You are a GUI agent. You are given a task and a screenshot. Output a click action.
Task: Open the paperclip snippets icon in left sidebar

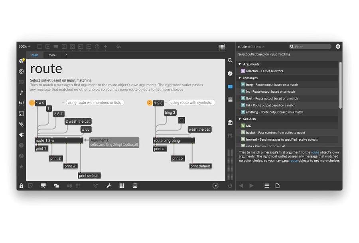point(21,124)
